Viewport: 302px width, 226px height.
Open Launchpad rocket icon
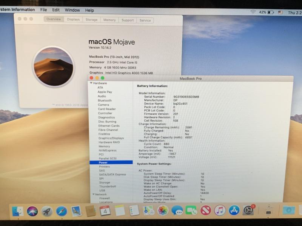pos(47,211)
